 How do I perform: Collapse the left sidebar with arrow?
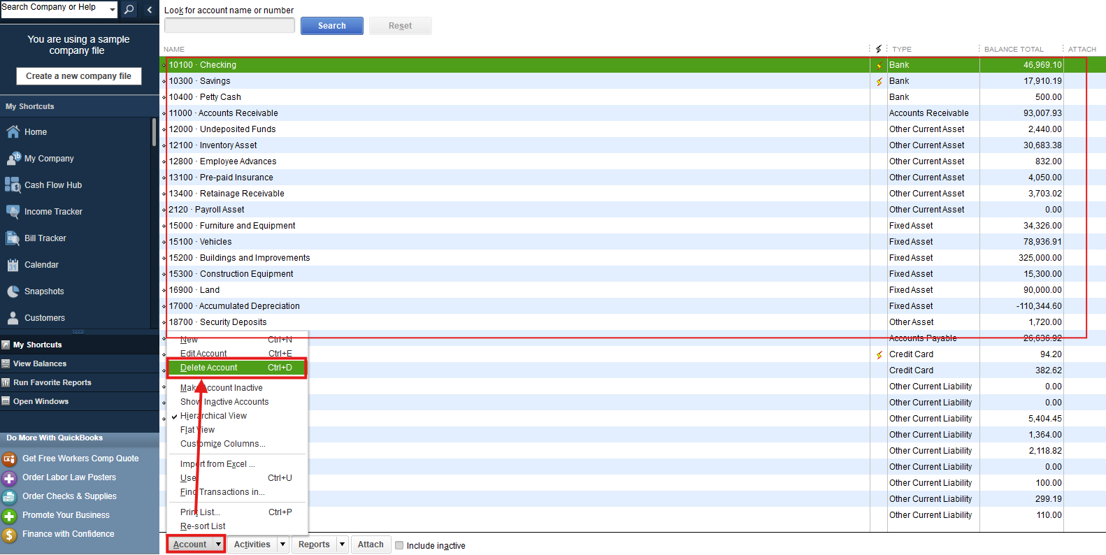(150, 9)
